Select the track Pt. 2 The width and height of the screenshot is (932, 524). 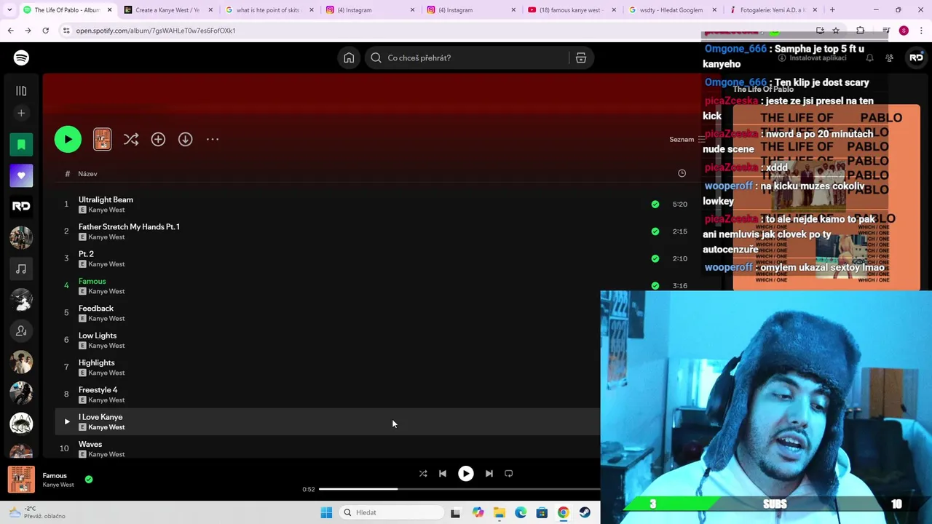coord(86,254)
